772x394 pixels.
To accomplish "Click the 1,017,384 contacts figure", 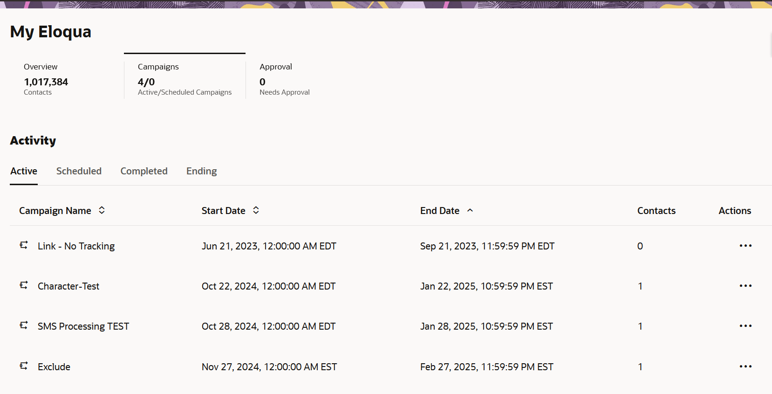I will [46, 82].
